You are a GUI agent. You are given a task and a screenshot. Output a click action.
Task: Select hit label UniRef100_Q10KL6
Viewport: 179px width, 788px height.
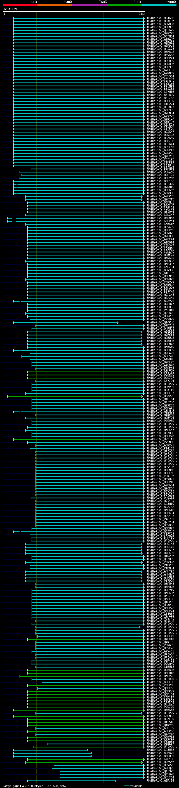[160, 323]
